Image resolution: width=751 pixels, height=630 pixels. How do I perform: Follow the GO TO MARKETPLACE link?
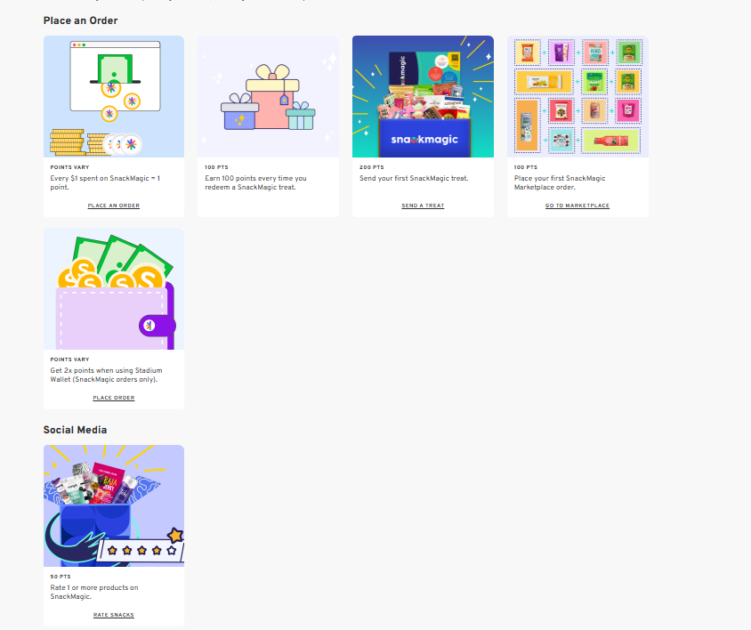coord(577,206)
